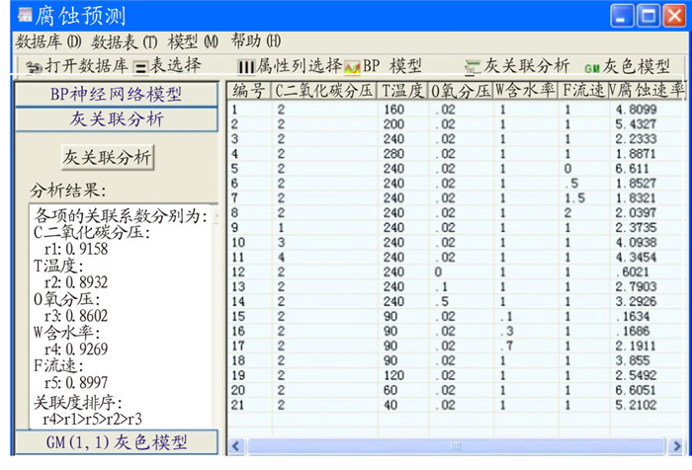Select water content cell .3 in row 16

coord(506,331)
